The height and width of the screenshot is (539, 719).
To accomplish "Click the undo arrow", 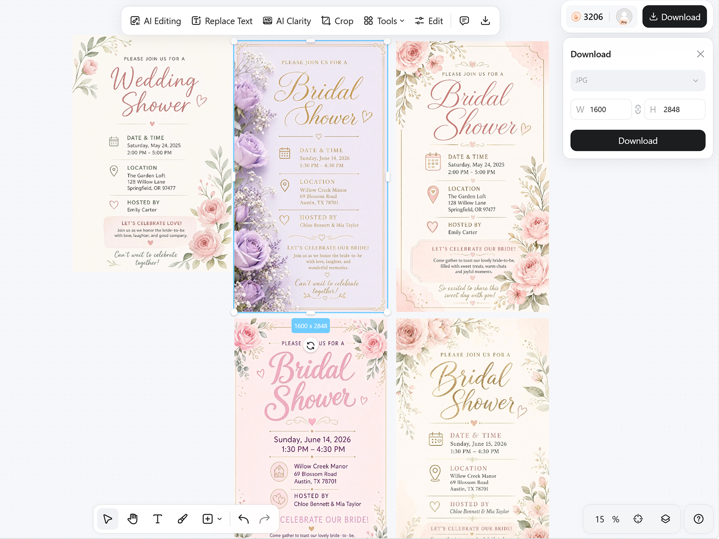I will click(x=243, y=519).
